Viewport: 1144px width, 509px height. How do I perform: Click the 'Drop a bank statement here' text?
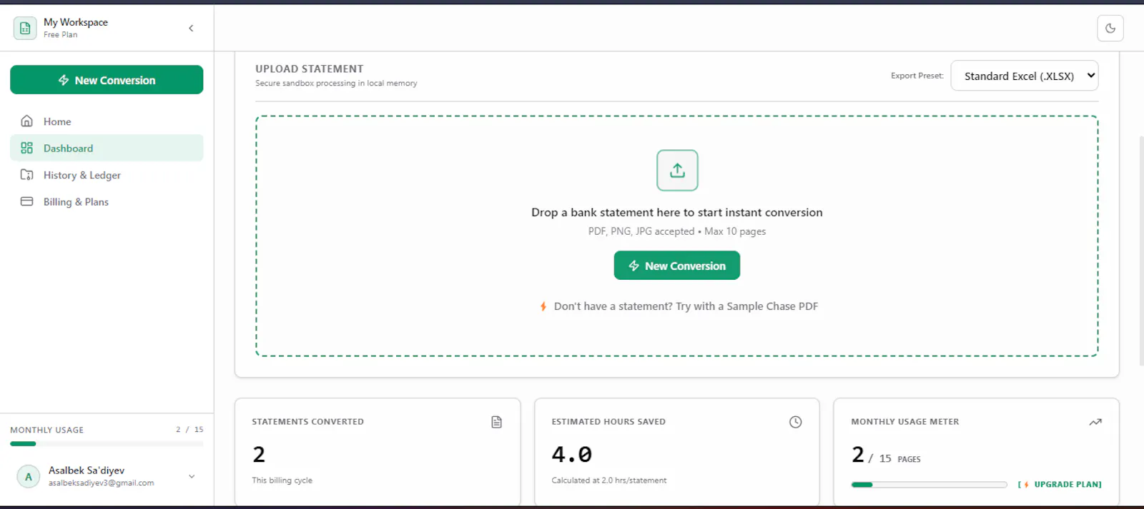pyautogui.click(x=677, y=212)
